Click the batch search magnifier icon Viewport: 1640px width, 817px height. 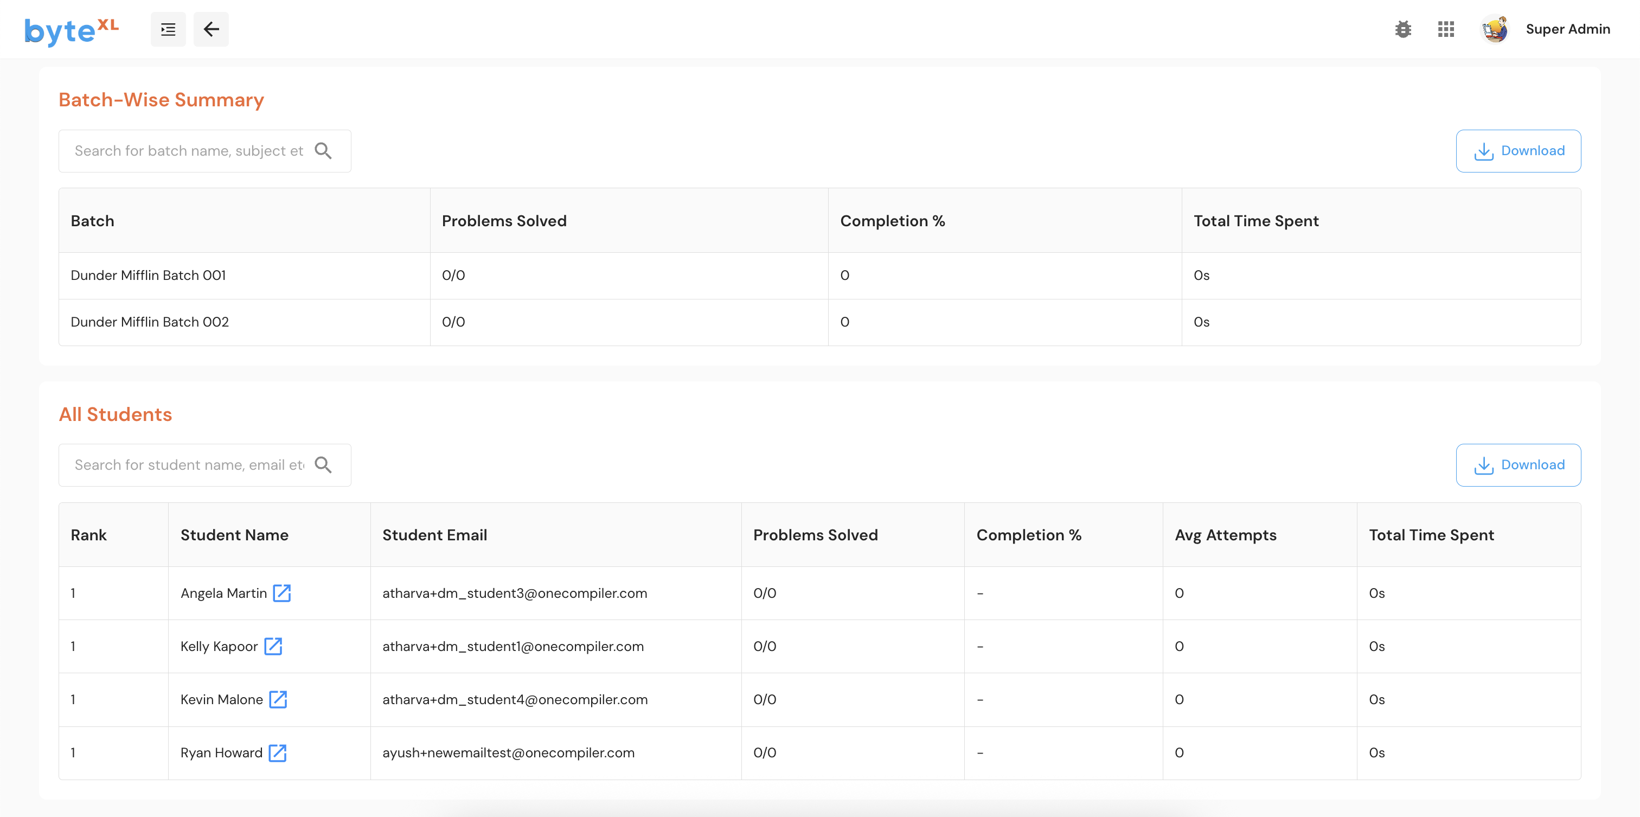[323, 151]
